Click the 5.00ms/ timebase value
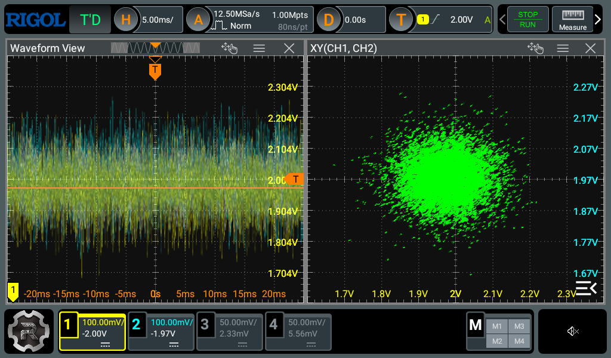The image size is (611, 358). [x=158, y=20]
